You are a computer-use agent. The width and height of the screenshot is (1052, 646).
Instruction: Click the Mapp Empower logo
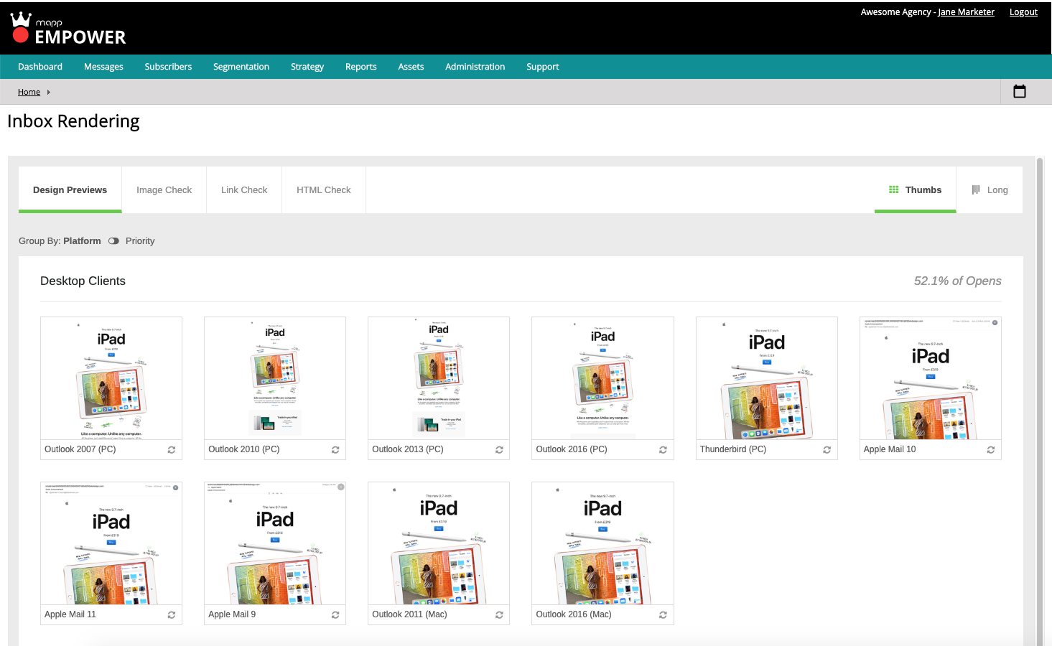(x=68, y=29)
